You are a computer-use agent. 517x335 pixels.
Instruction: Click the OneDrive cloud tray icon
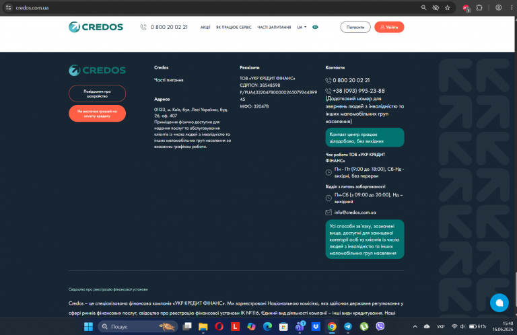(427, 326)
